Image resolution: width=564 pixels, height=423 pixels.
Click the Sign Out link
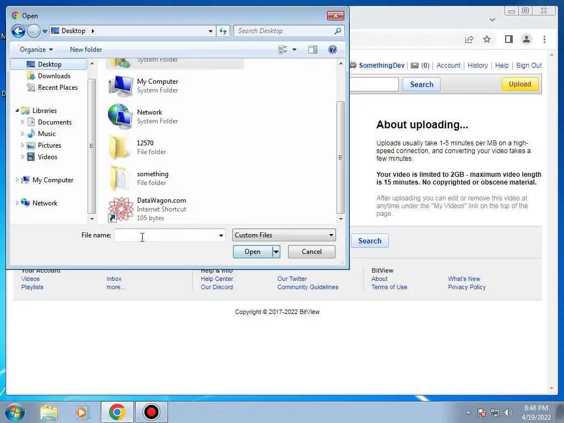tap(529, 66)
